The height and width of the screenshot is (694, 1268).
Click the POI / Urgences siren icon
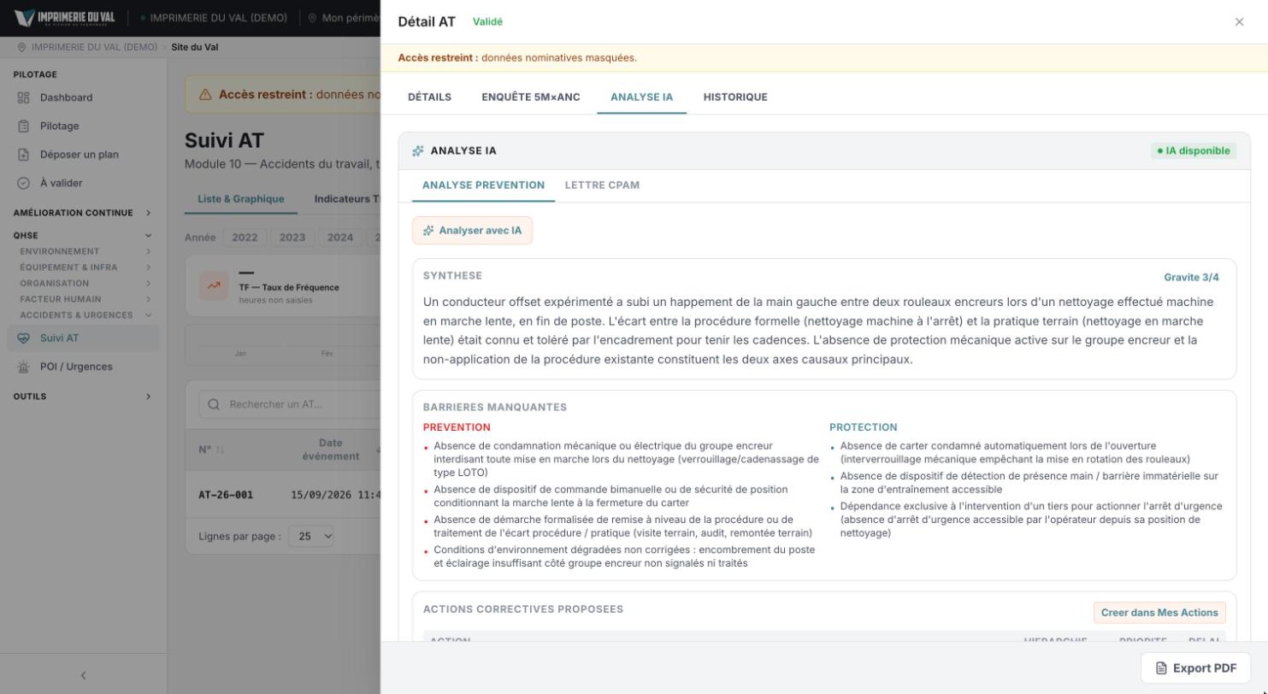click(23, 367)
